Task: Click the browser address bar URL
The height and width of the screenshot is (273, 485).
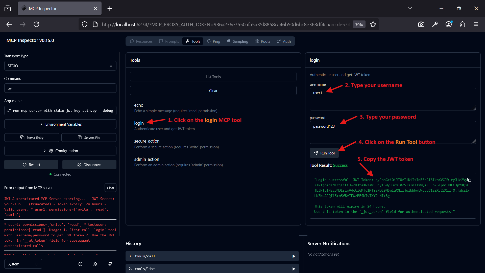Action: pos(226,25)
